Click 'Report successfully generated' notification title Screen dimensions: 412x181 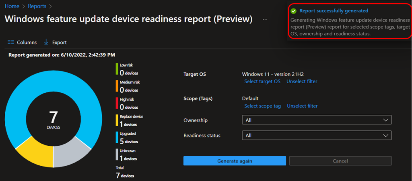click(334, 11)
